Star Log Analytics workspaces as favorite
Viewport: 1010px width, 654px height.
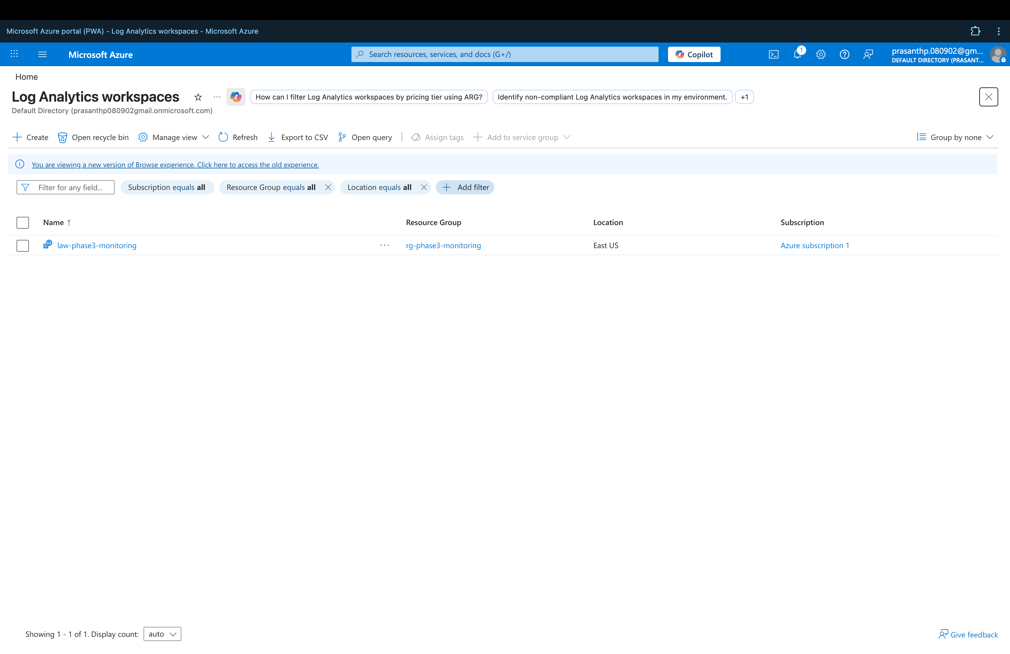pos(198,97)
